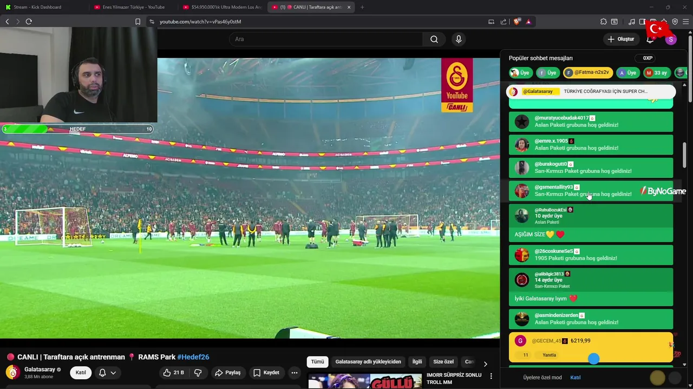This screenshot has width=693, height=389.
Task: Open options for IMORR SÜRPRİZ SONLU video
Action: [x=491, y=376]
